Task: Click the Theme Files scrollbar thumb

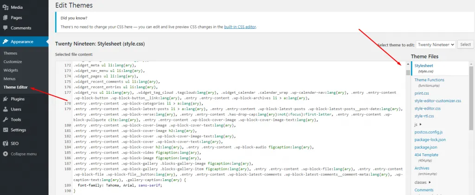Action: 471,98
